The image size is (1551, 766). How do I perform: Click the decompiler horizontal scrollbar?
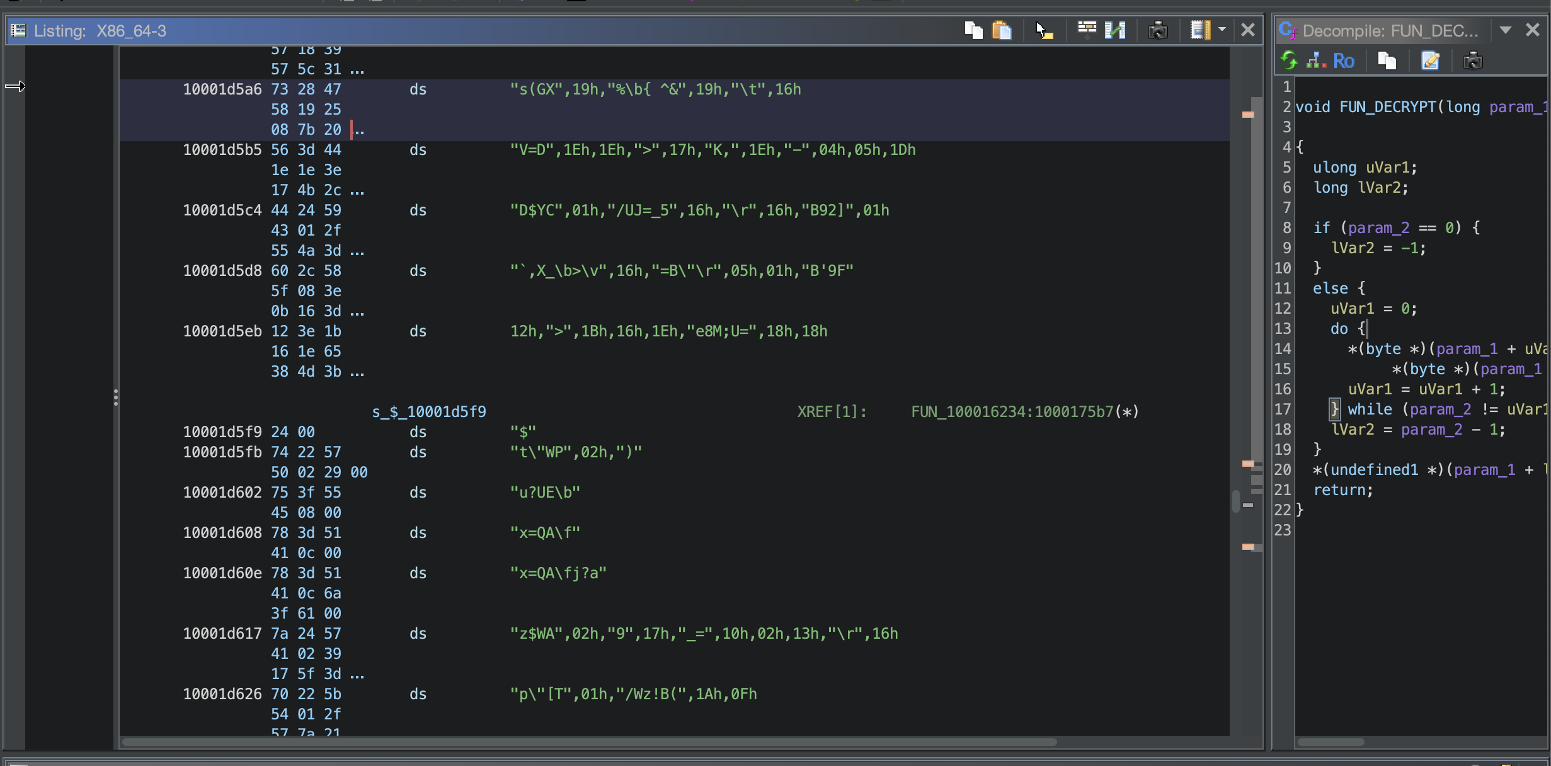pos(1331,742)
